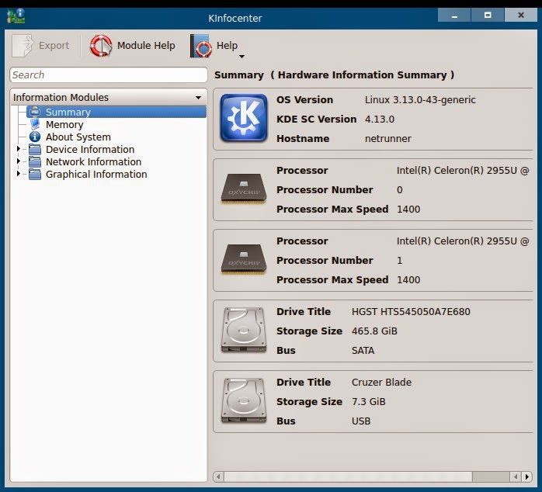This screenshot has width=542, height=492.
Task: Click the KInfocenter title bar app icon
Action: (16, 16)
